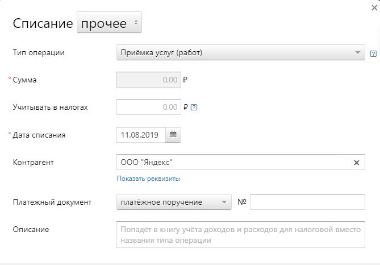The height and width of the screenshot is (265, 380).
Task: Click inside the Контрагент text field
Action: (233, 163)
